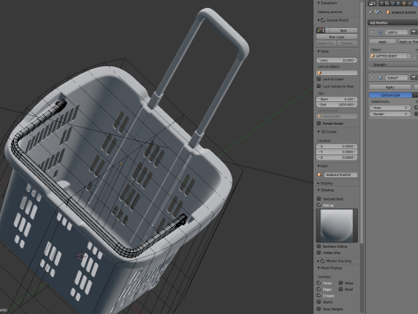Click the Lattice Strength slider

(394, 65)
